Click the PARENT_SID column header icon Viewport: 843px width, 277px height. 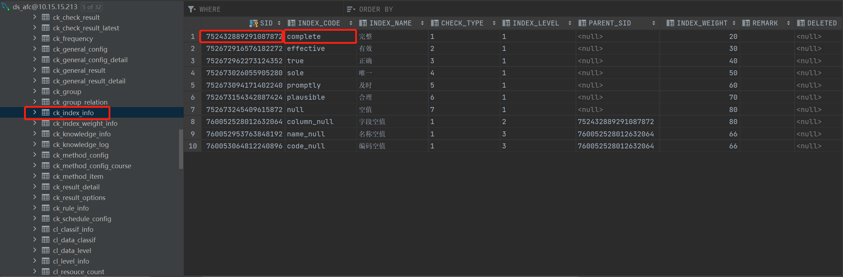pyautogui.click(x=582, y=23)
